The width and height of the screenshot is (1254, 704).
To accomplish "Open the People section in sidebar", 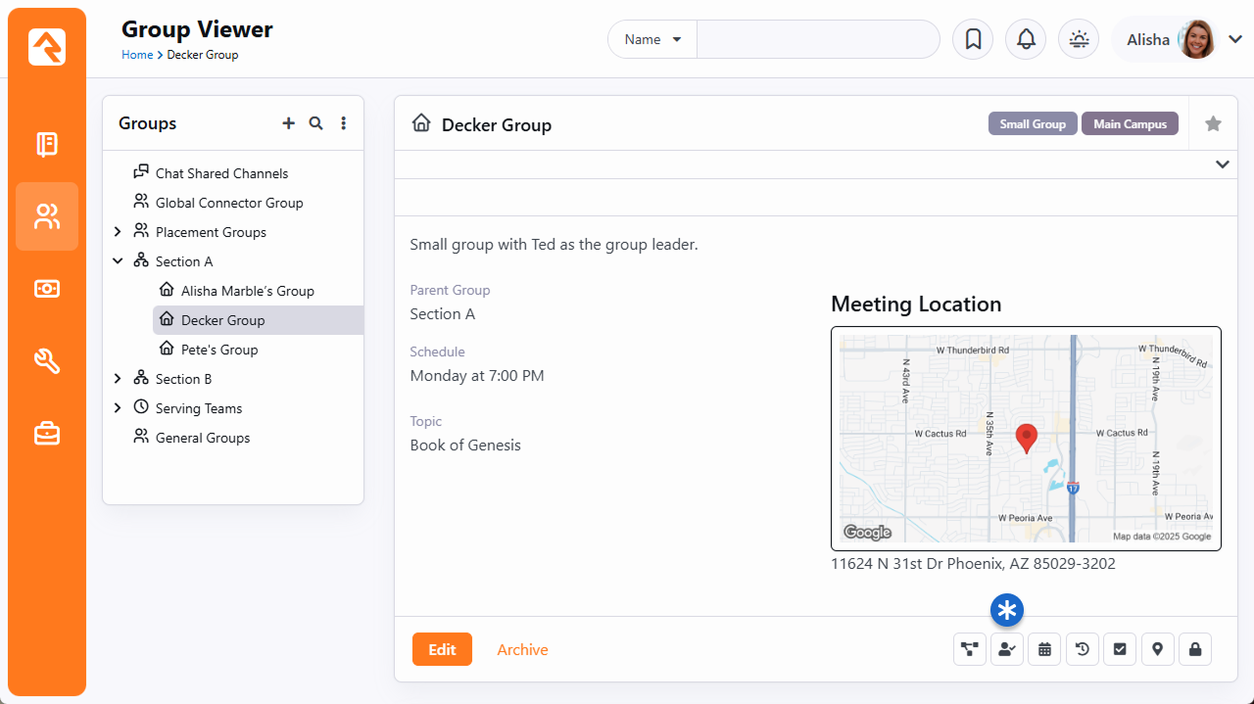I will click(x=47, y=216).
